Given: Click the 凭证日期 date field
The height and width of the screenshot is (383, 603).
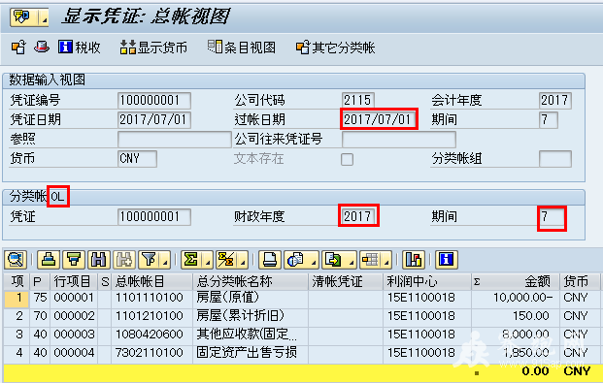Looking at the screenshot, I should [154, 120].
